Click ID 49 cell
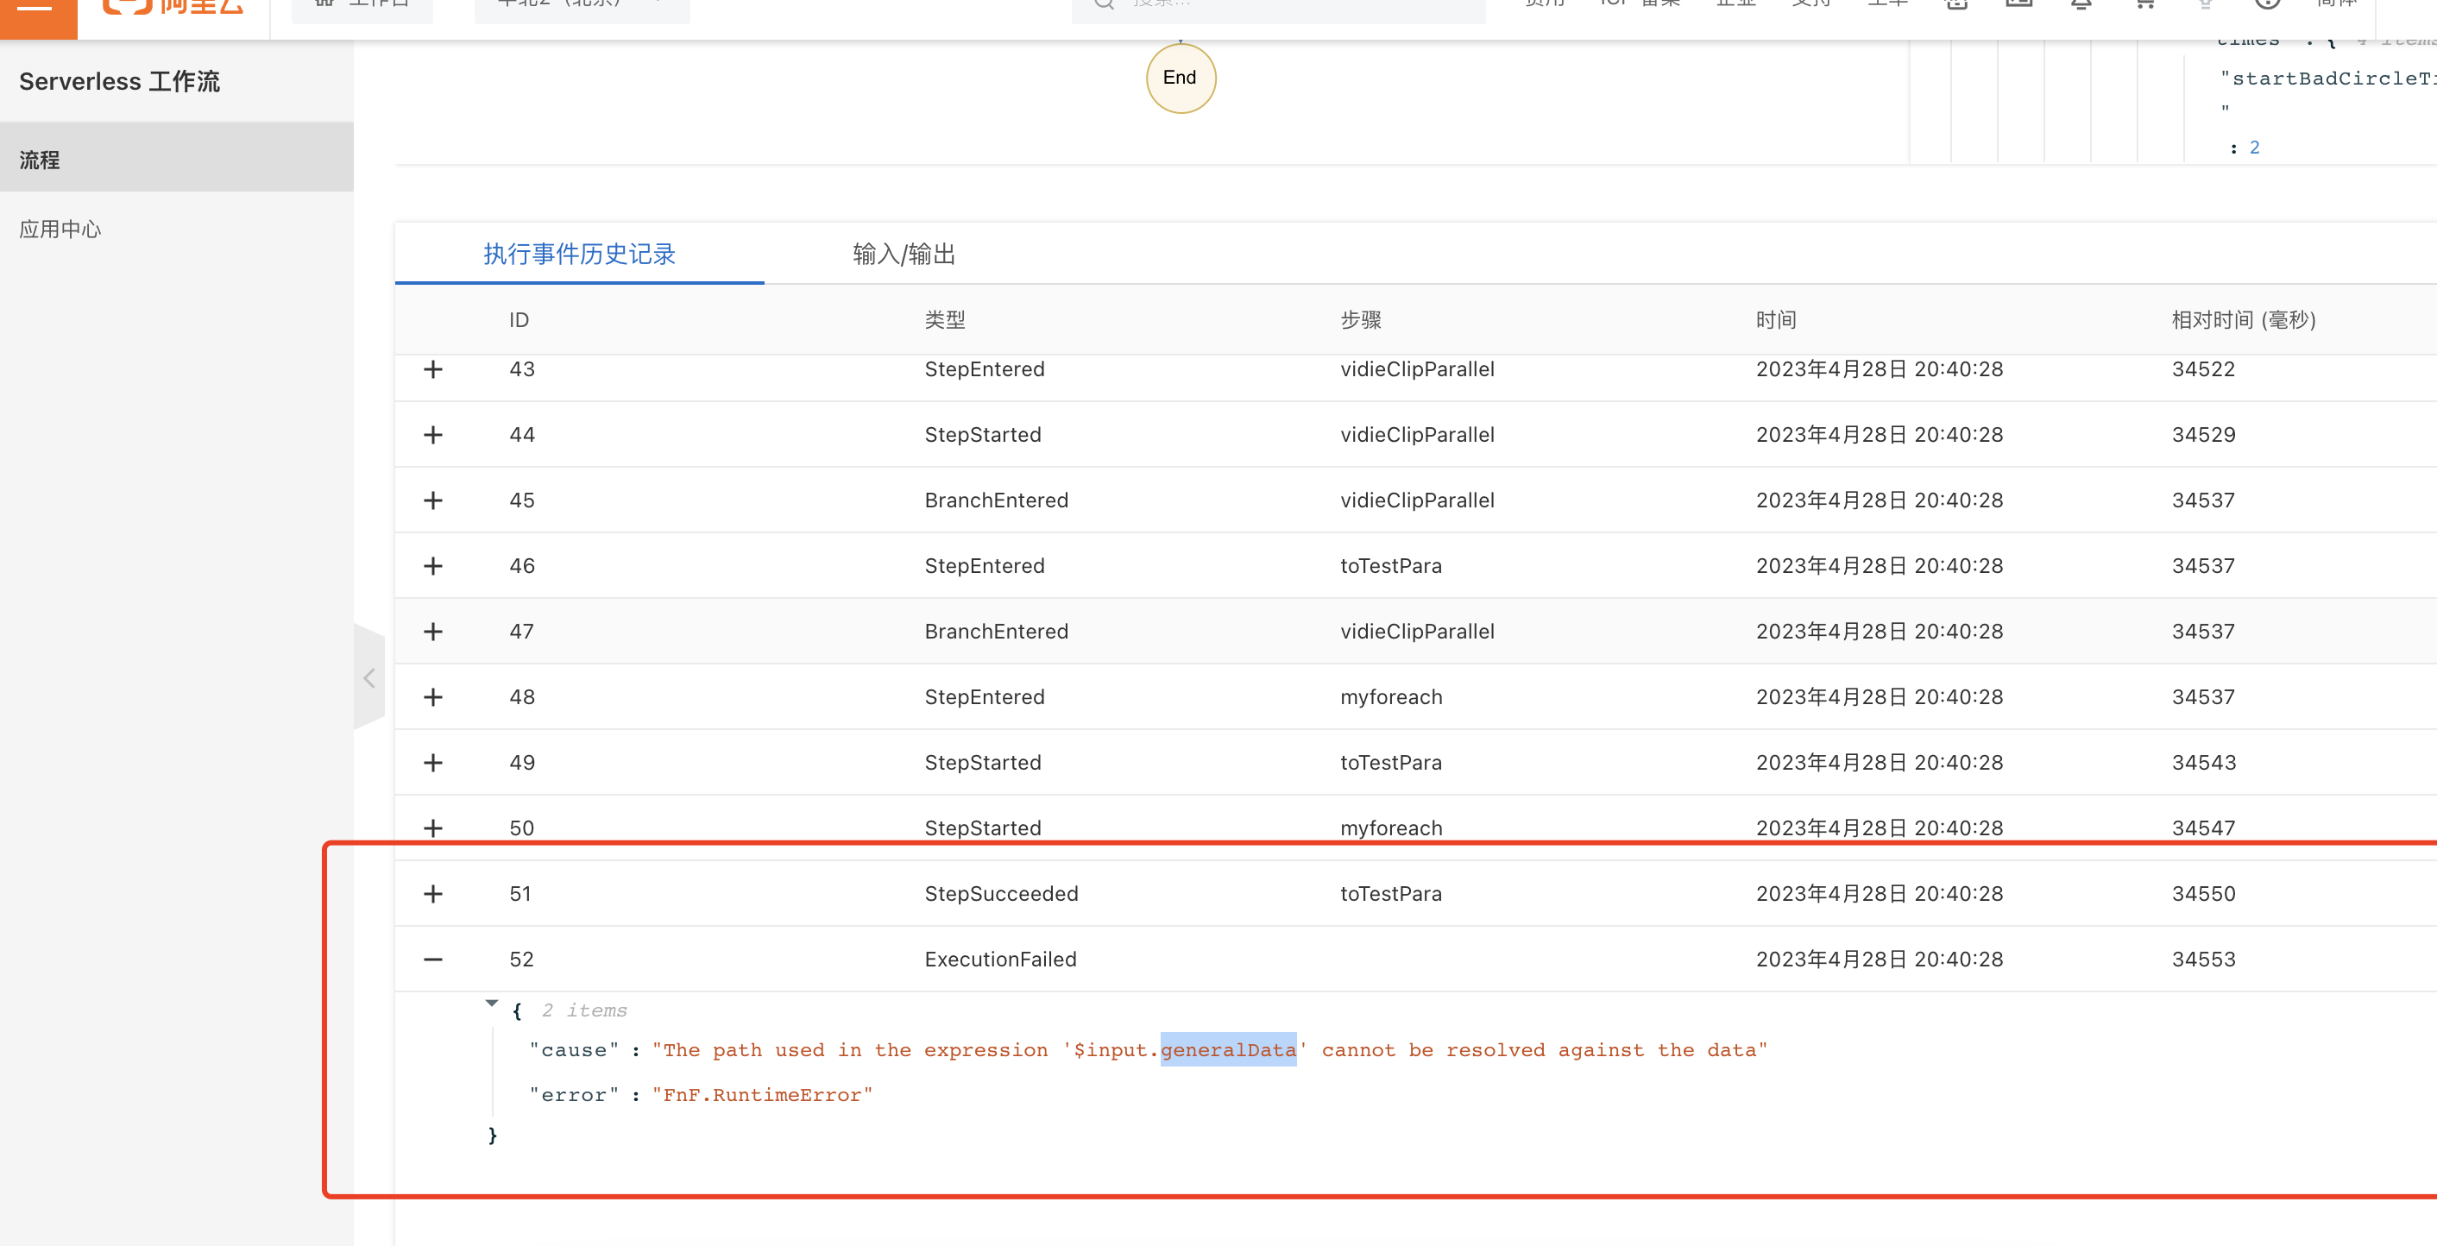The image size is (2437, 1246). click(x=521, y=763)
